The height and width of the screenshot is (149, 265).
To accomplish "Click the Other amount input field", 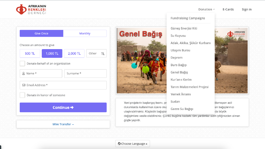I will (x=96, y=53).
